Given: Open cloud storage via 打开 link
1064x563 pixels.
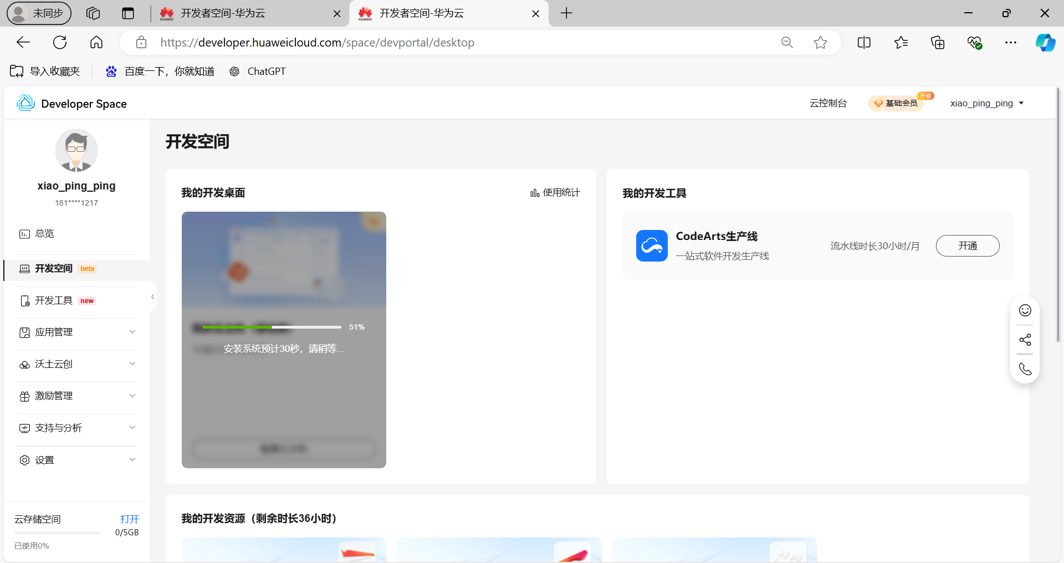Looking at the screenshot, I should click(x=129, y=519).
